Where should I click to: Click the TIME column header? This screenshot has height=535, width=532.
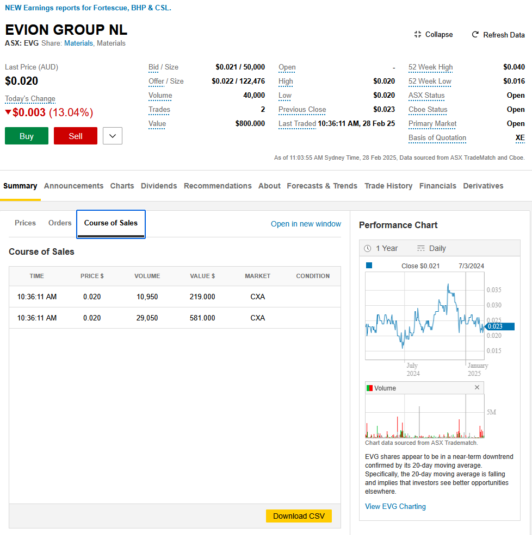[x=36, y=276]
